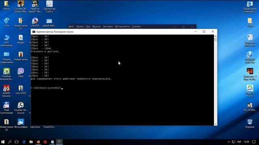Open the plakat-tabl file icon

click(49, 22)
